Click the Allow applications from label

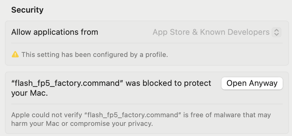pyautogui.click(x=54, y=32)
